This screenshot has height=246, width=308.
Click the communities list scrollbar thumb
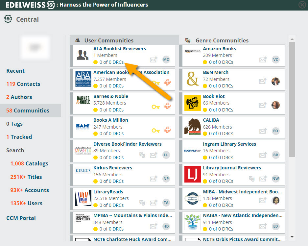292,99
